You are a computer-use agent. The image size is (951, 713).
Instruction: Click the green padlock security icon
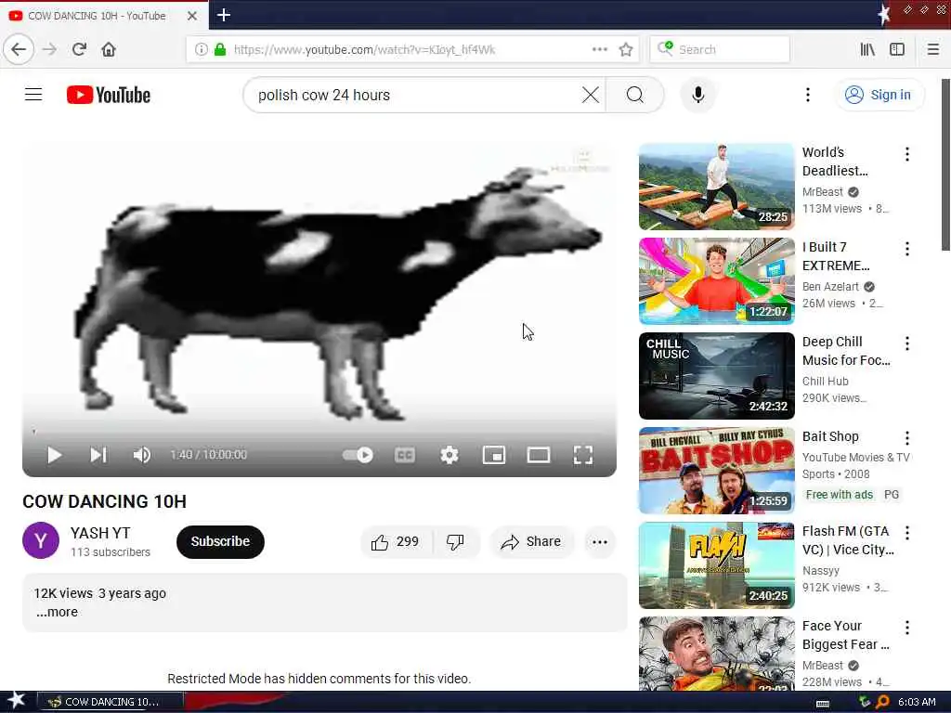pos(220,49)
